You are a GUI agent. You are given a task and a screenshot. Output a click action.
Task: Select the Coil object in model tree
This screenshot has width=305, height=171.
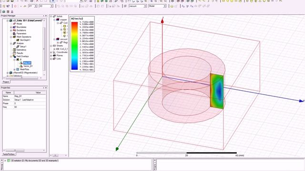coord(64,23)
